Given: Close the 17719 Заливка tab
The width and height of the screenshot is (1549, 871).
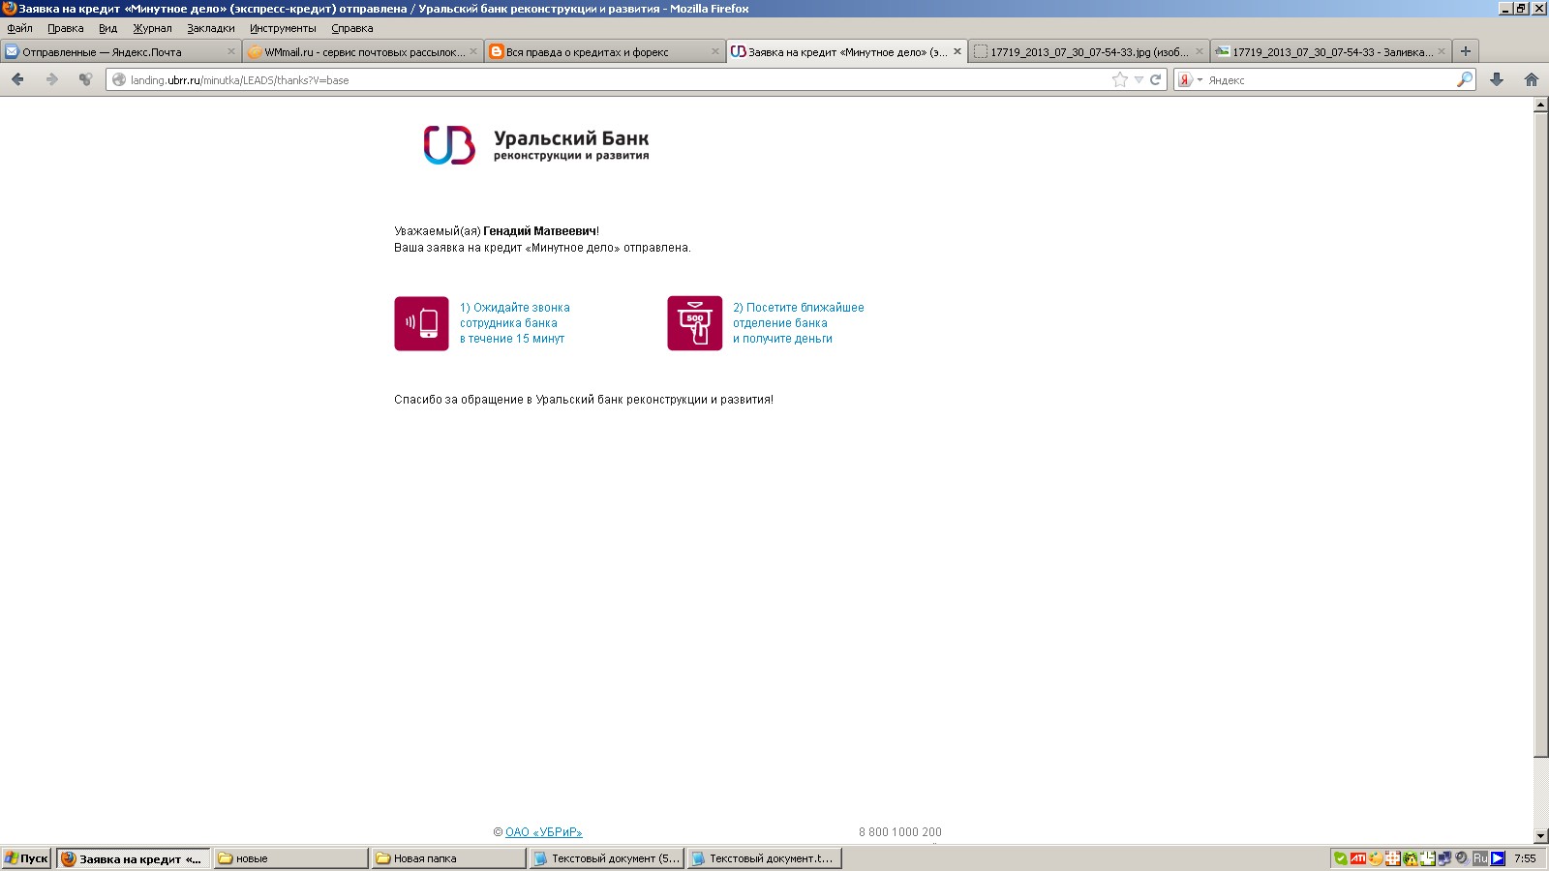Looking at the screenshot, I should click(x=1442, y=51).
